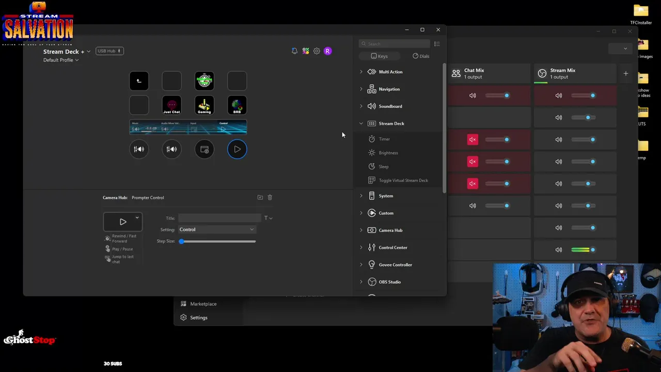Select the Stream Mix header in Wave Link
Image resolution: width=661 pixels, height=372 pixels.
point(575,73)
